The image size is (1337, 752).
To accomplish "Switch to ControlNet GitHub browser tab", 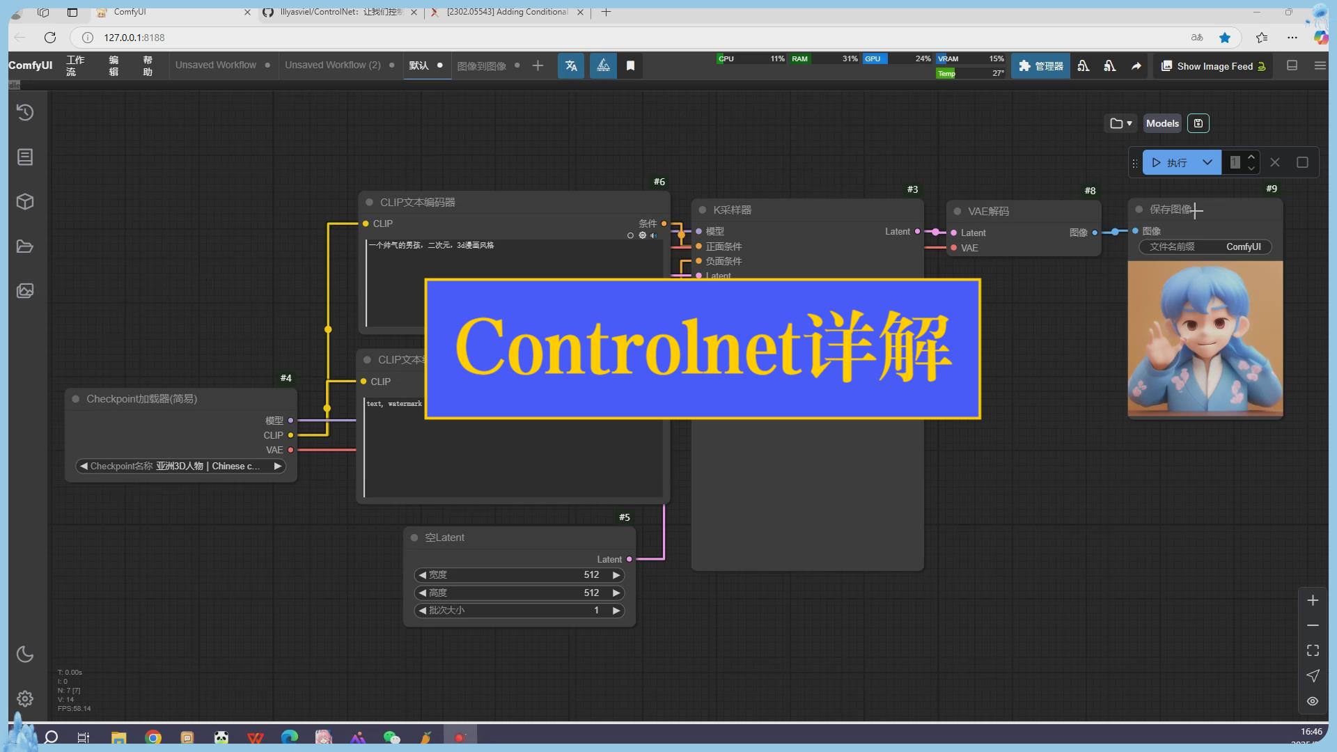I will [x=341, y=12].
